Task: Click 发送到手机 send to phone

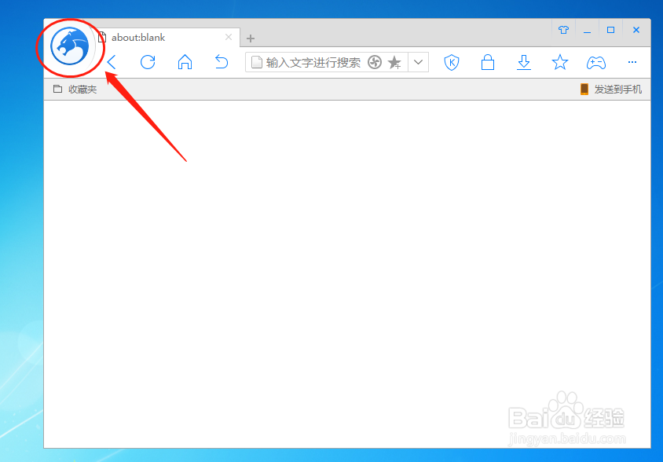Action: pyautogui.click(x=610, y=90)
